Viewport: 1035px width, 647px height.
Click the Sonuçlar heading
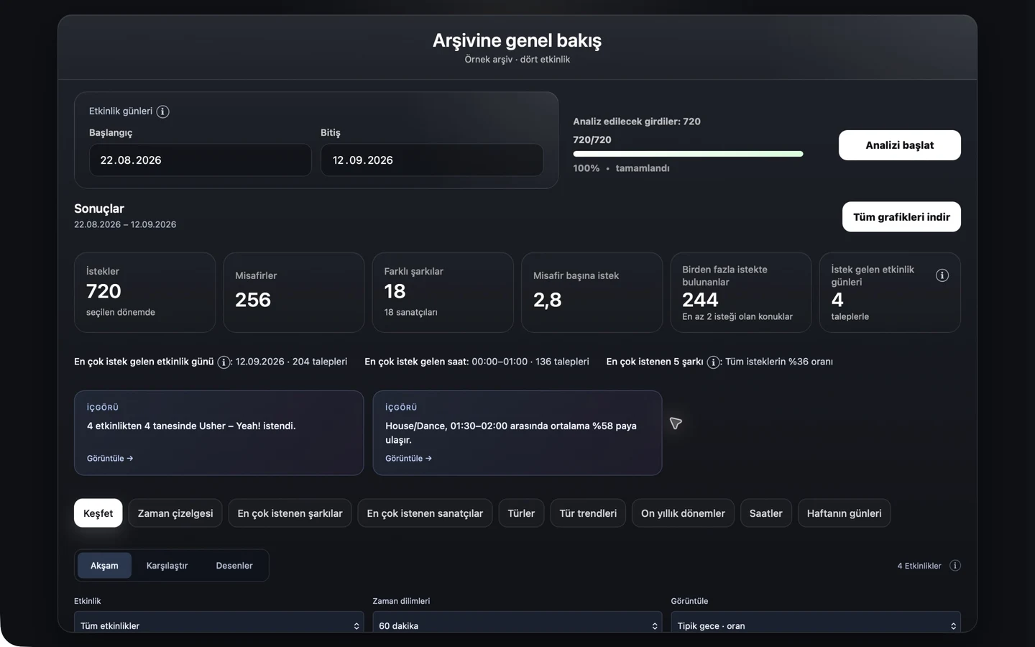click(x=99, y=208)
